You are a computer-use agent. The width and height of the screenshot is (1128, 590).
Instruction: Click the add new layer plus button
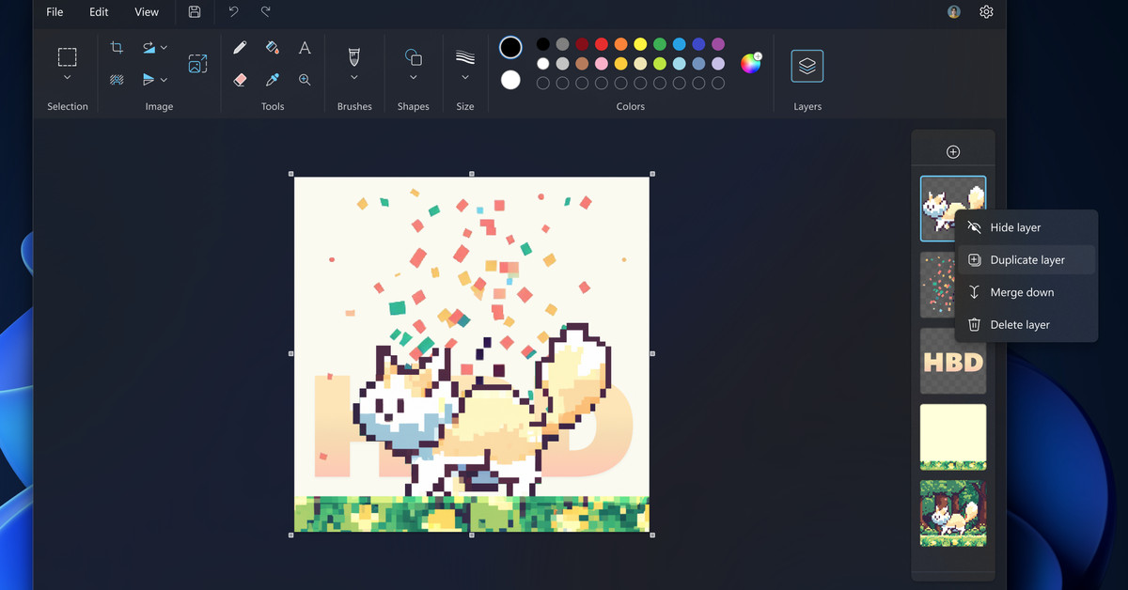pyautogui.click(x=952, y=150)
